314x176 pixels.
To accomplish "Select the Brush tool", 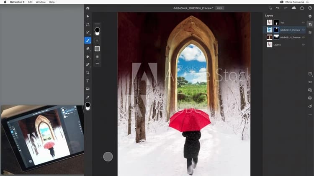I will (88, 41).
